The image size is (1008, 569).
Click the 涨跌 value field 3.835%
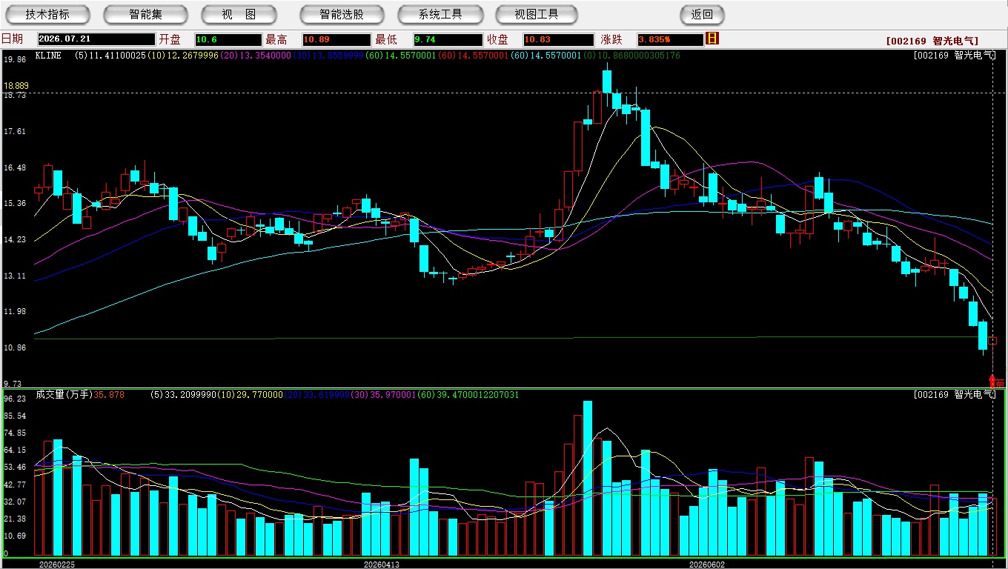pos(669,39)
